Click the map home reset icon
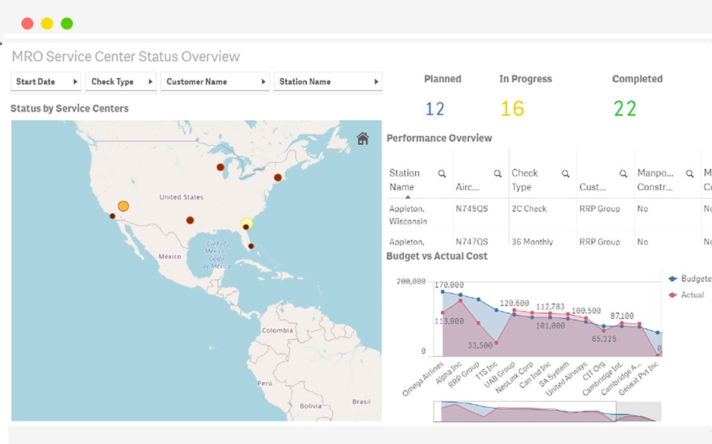 pyautogui.click(x=363, y=139)
